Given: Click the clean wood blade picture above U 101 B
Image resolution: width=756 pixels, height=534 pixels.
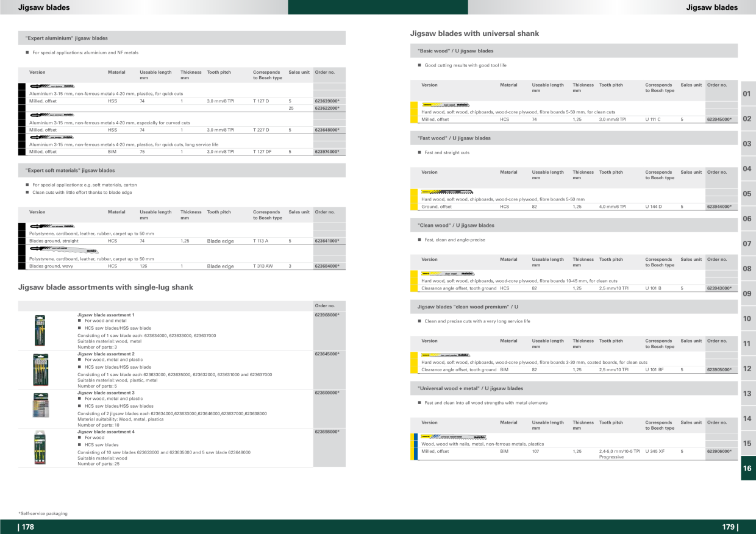Looking at the screenshot, I should coord(448,274).
